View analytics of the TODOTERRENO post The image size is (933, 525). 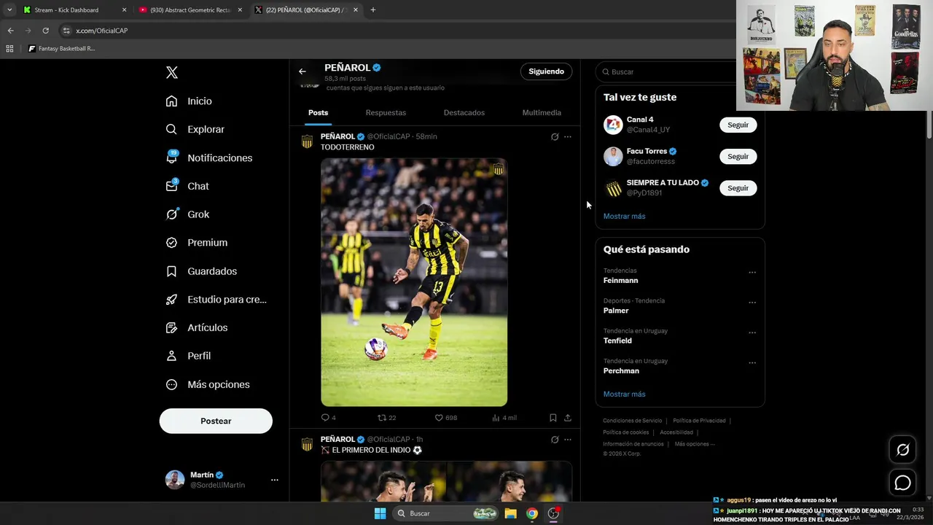click(x=504, y=418)
